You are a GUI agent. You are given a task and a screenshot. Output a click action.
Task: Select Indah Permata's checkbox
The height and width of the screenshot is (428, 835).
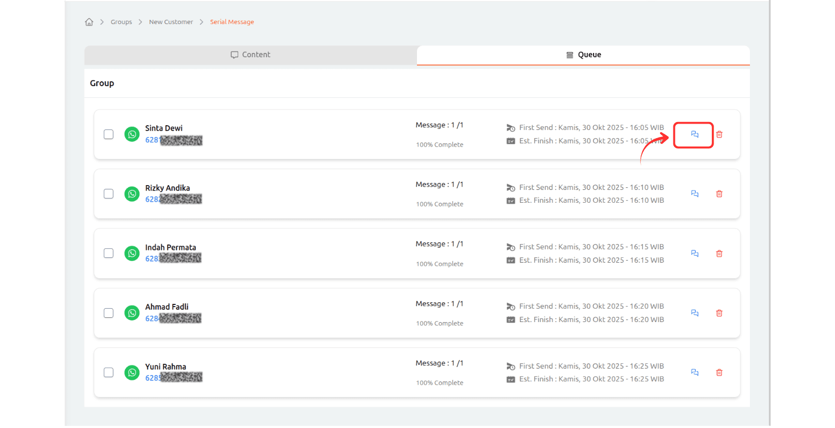[109, 253]
